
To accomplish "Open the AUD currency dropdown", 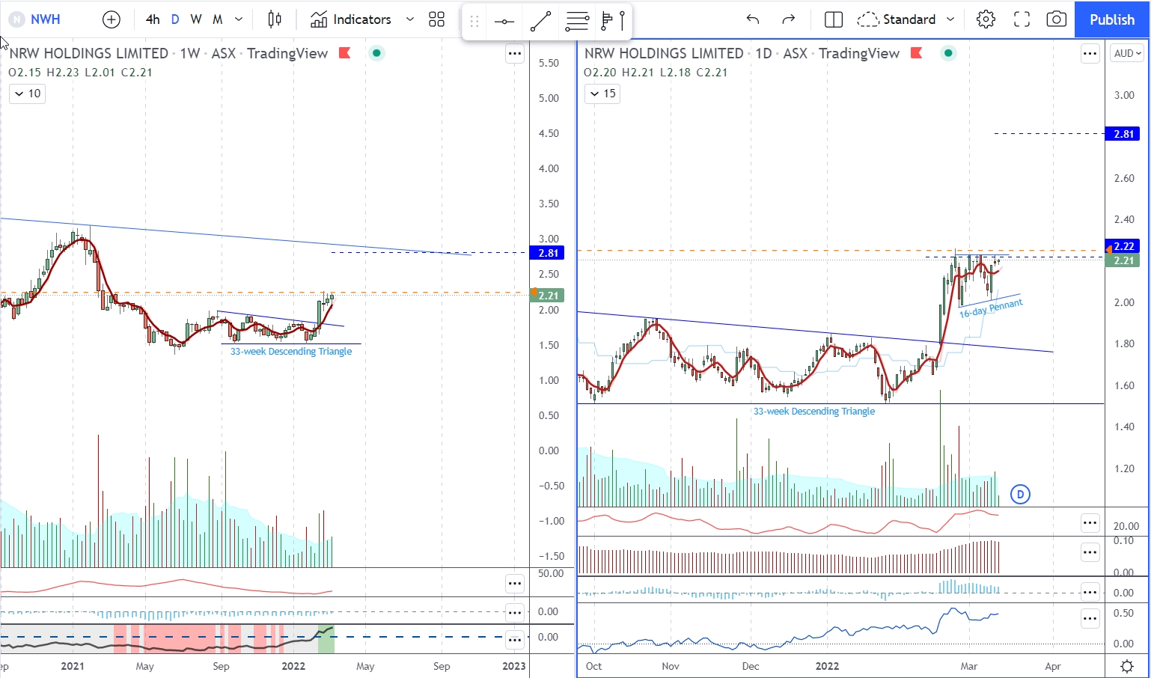I will pyautogui.click(x=1128, y=54).
